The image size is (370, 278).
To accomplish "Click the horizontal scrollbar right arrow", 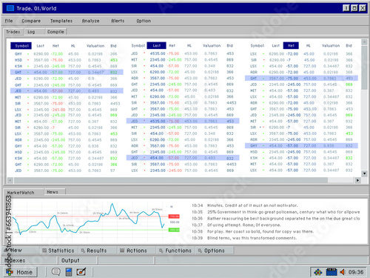I will pyautogui.click(x=357, y=180).
